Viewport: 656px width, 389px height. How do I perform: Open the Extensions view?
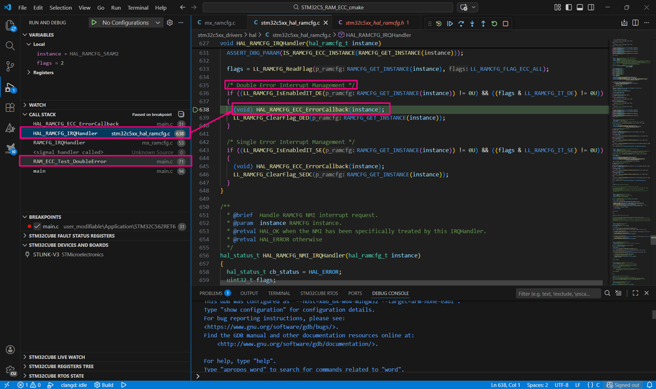tap(10, 108)
